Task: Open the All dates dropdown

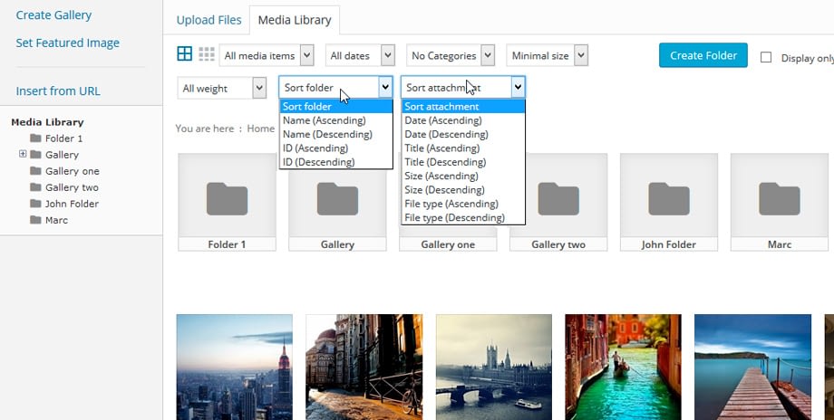Action: pos(360,55)
